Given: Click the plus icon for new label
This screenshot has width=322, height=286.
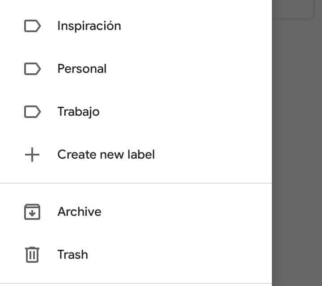Looking at the screenshot, I should (x=32, y=155).
